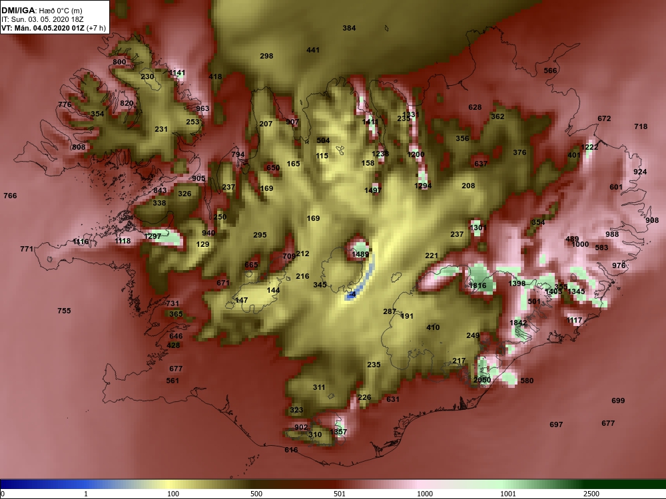Click the map value '1222'
The image size is (666, 499).
tap(589, 147)
